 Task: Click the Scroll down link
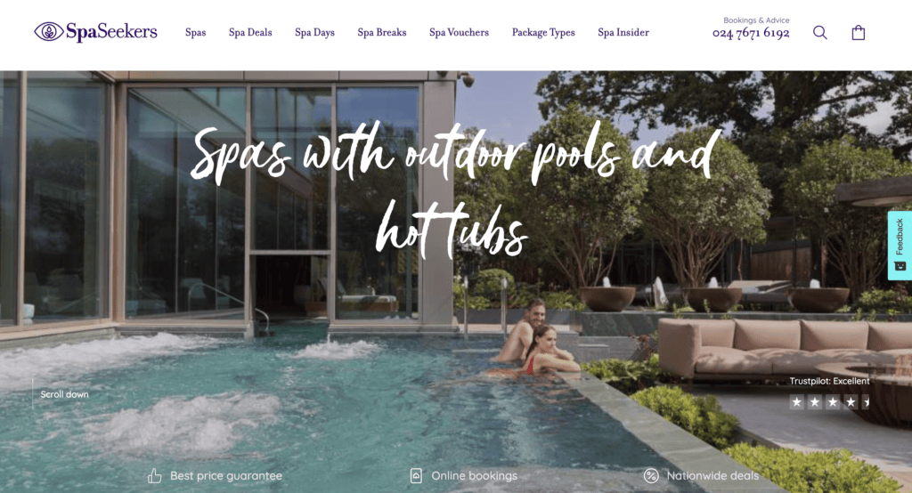[x=64, y=394]
